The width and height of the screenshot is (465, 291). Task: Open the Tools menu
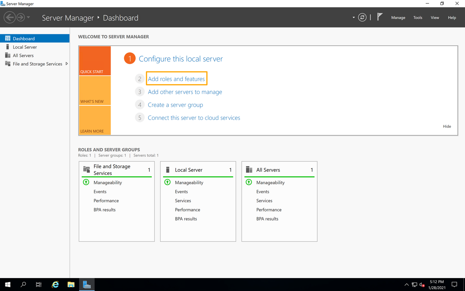[x=418, y=17]
